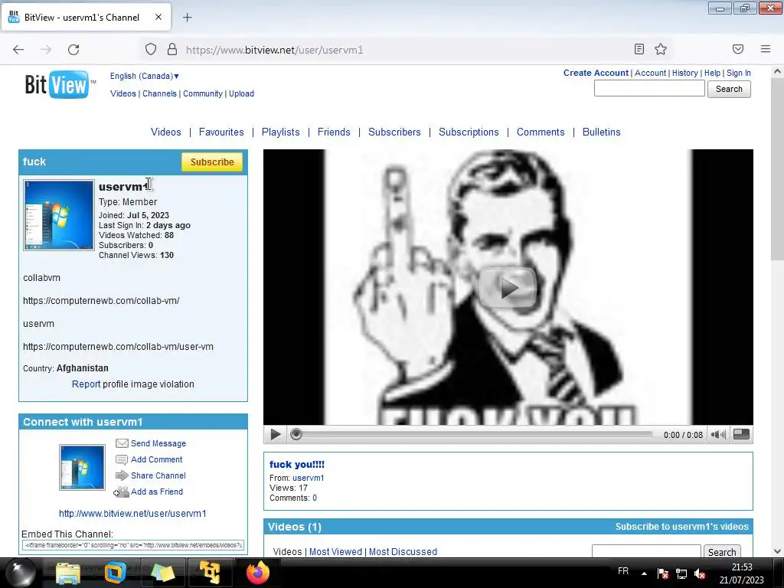This screenshot has height=588, width=784.
Task: Click the uservm1 link after From:
Action: [x=308, y=478]
